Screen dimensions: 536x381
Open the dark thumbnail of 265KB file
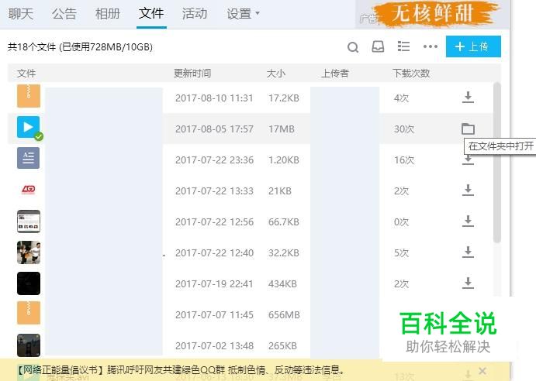tap(29, 345)
